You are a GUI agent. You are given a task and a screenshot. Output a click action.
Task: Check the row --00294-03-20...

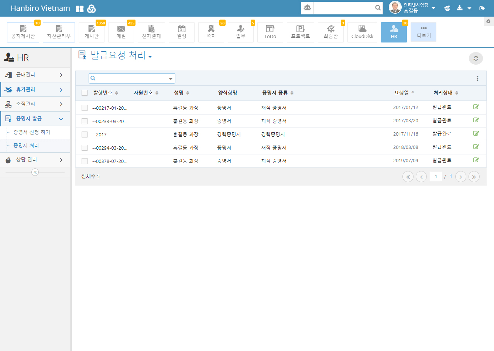[x=85, y=148]
